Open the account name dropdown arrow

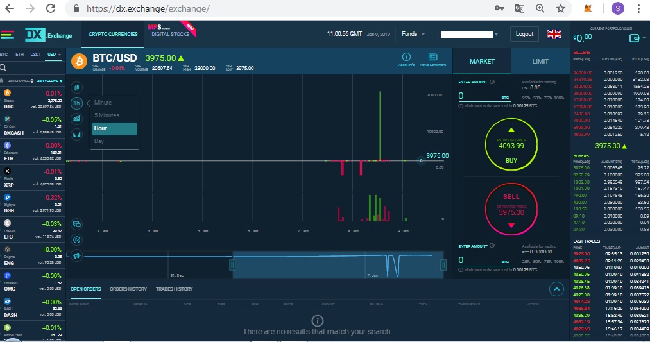point(496,35)
